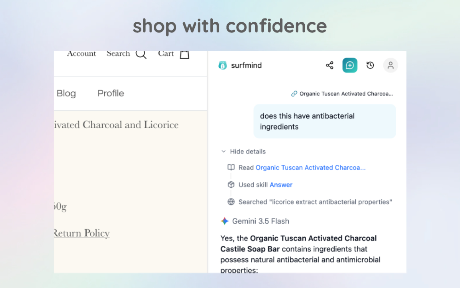The height and width of the screenshot is (288, 460).
Task: Open the Profile menu item
Action: [x=111, y=93]
